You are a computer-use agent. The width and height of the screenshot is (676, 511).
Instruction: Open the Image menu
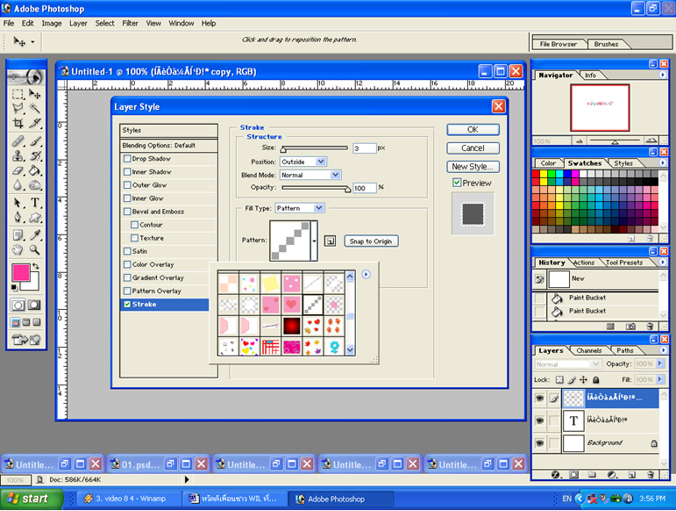click(52, 24)
